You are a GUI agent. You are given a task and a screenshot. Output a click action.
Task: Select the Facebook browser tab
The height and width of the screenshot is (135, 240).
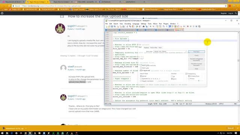(110, 2)
